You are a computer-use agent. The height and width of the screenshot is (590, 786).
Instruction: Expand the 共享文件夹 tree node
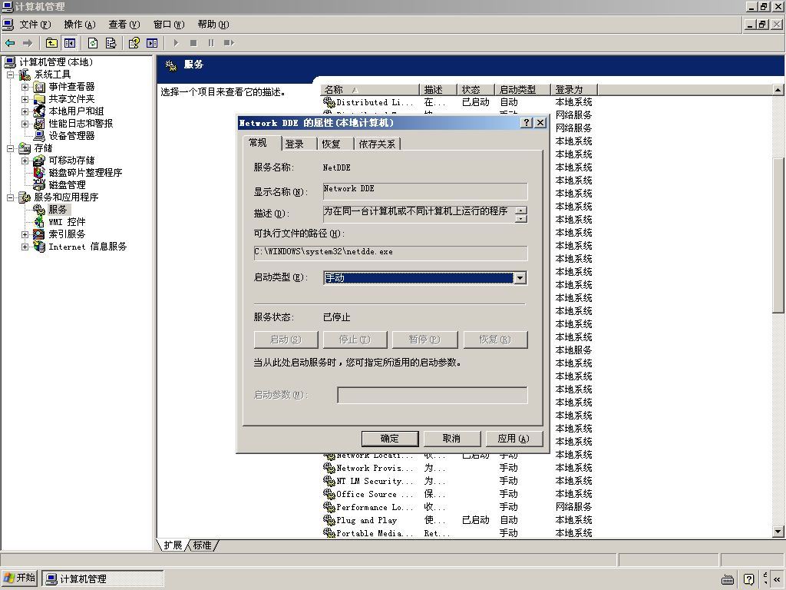tap(25, 99)
